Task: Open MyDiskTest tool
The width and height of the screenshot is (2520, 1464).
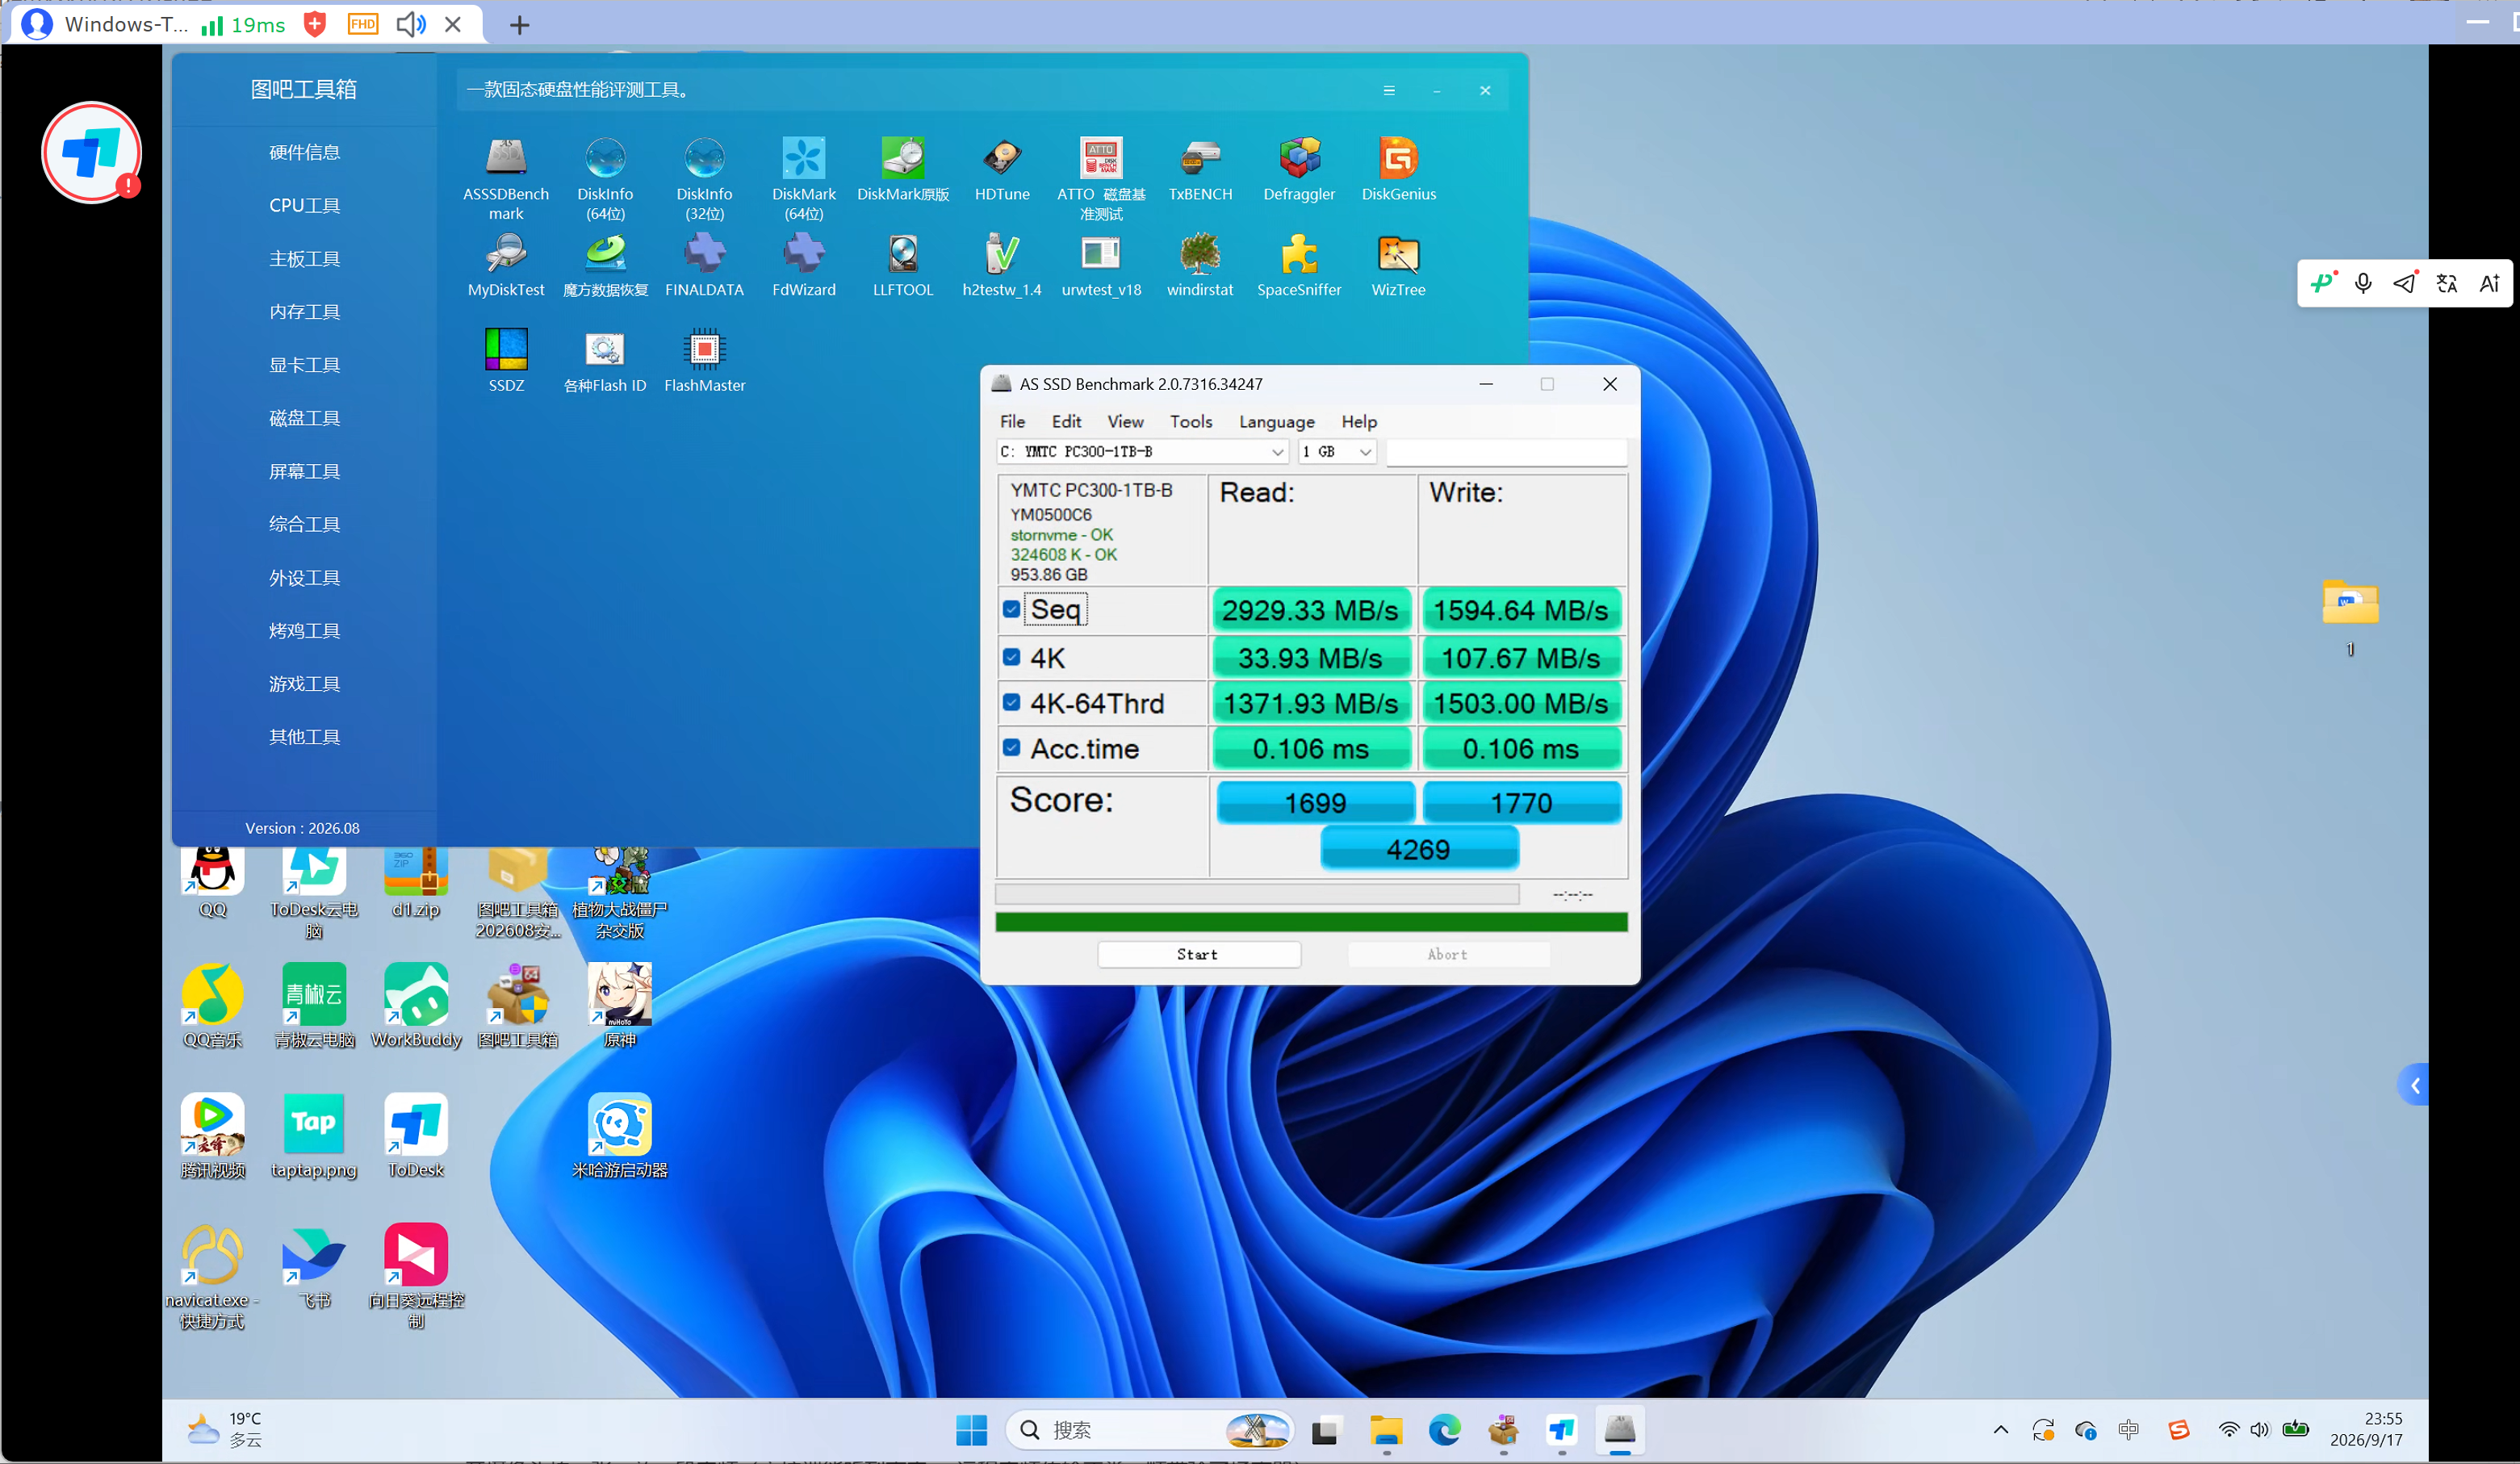Action: click(506, 254)
